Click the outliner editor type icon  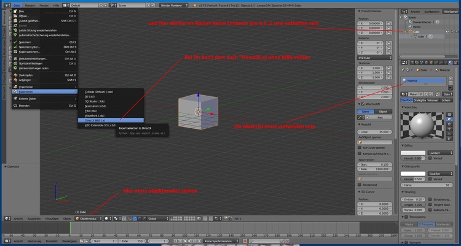click(404, 12)
